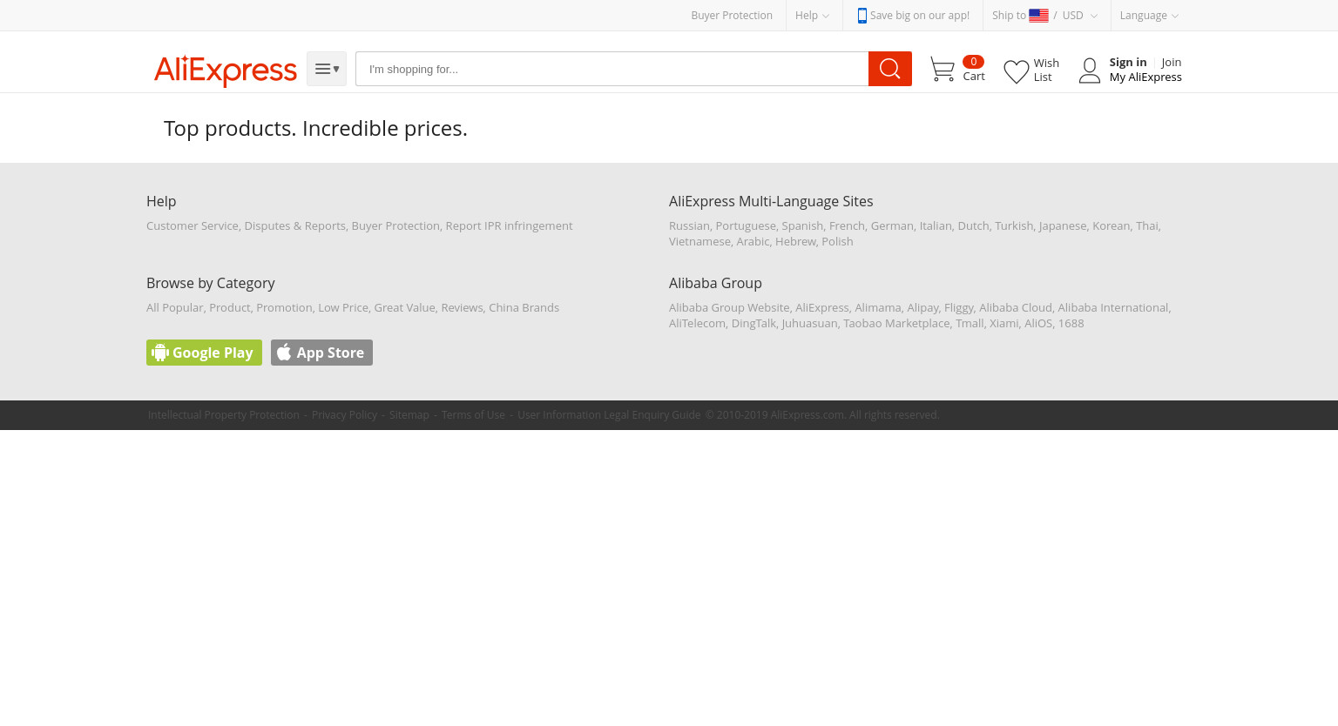Click the AliExpress logo
This screenshot has height=726, width=1338.
[226, 71]
